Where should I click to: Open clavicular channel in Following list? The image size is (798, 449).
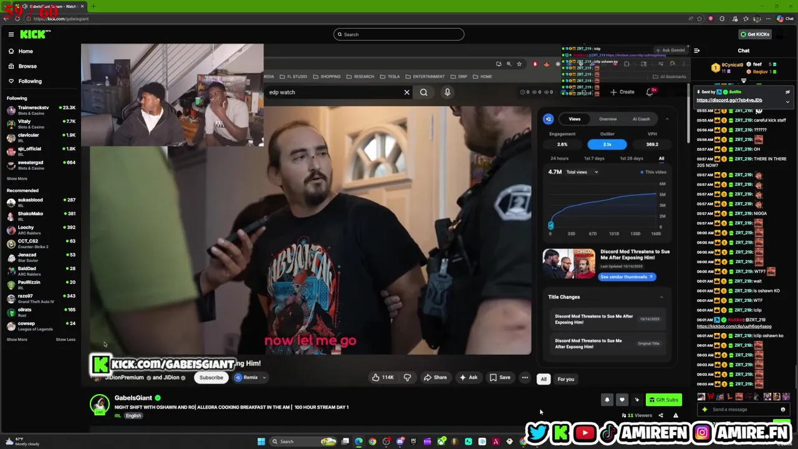click(x=41, y=137)
